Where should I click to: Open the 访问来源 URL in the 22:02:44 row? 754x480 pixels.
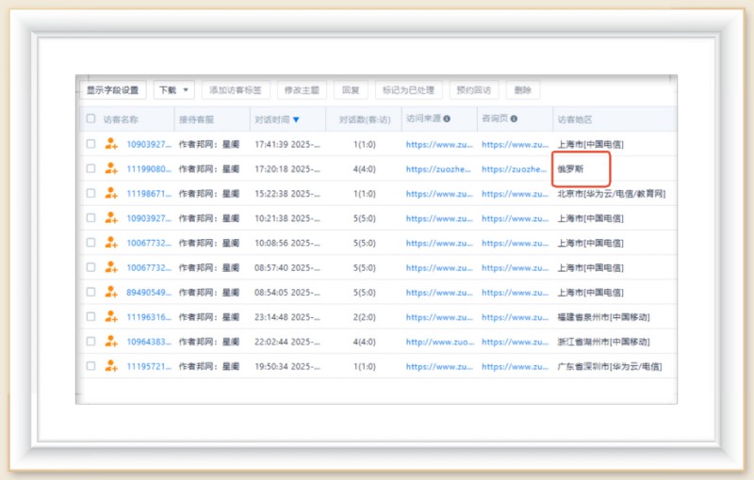439,342
